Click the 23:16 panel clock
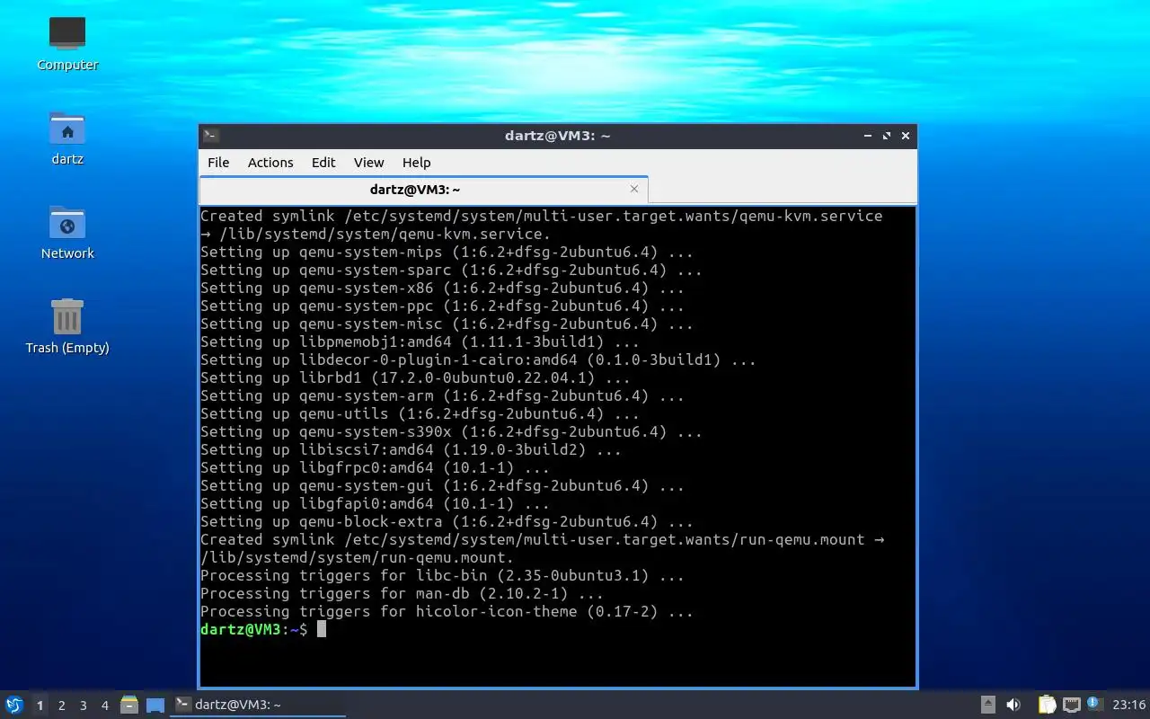Screen dimensions: 1150x719 coord(1129,705)
